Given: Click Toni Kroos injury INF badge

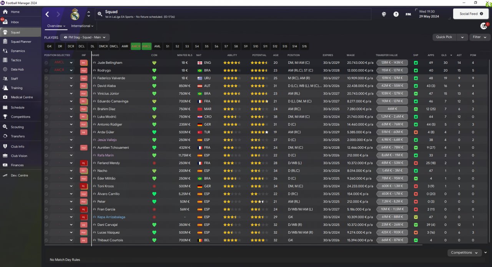Looking at the screenshot, I should [84, 186].
